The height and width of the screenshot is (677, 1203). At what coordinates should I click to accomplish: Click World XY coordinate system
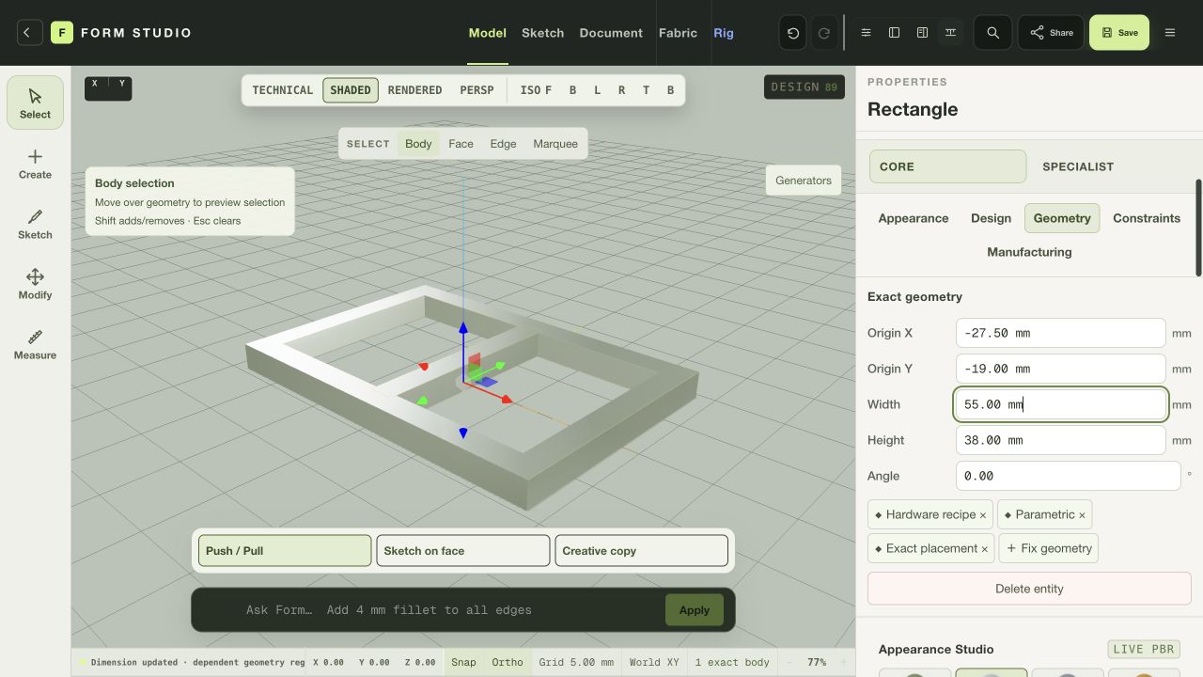(x=654, y=662)
